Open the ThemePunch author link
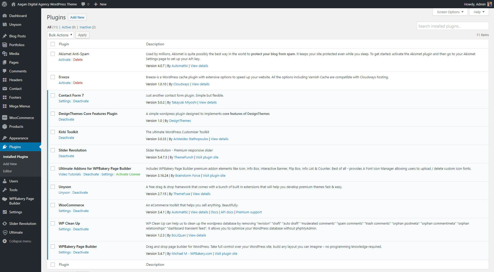Viewport: 494px width, 272px height. [184, 157]
